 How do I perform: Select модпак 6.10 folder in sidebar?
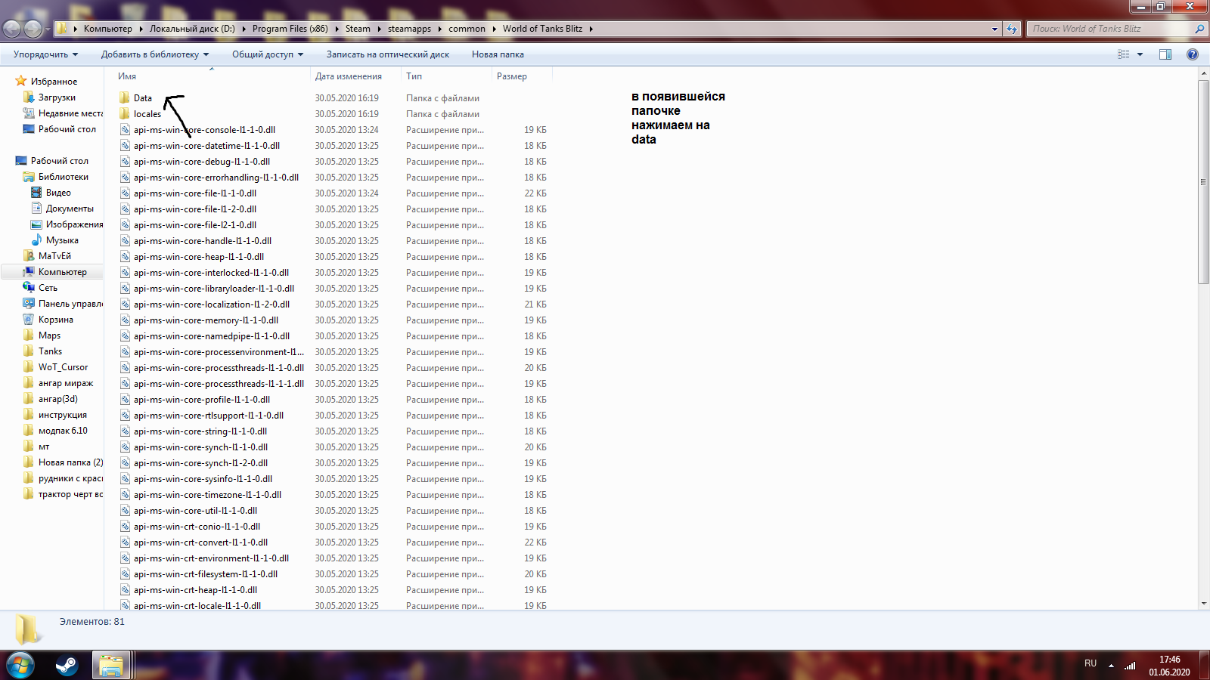click(63, 431)
